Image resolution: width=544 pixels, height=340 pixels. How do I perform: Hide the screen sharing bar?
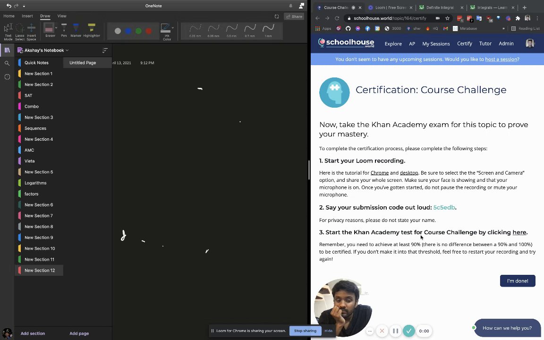click(x=328, y=331)
